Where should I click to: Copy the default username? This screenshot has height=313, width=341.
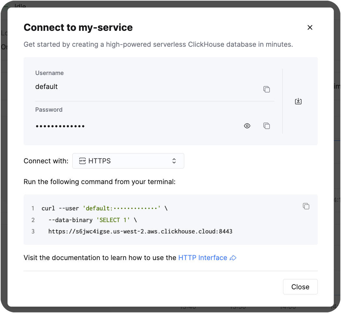tap(266, 89)
